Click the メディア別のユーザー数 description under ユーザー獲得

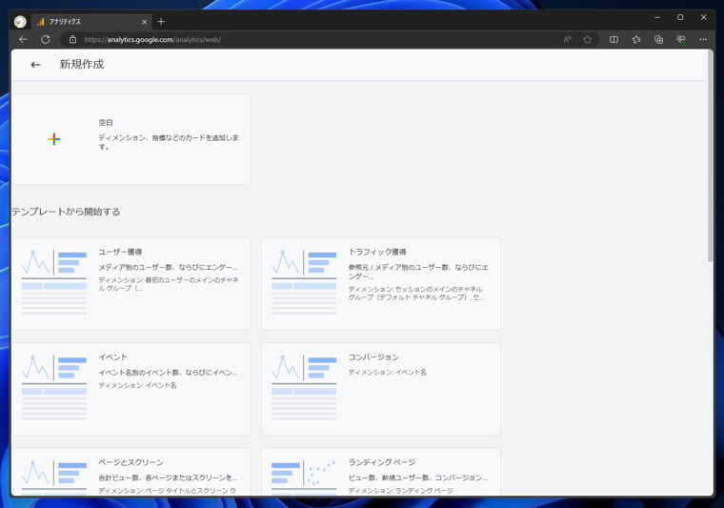[168, 268]
